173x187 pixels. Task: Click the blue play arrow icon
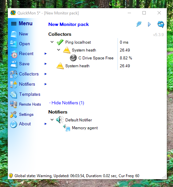(149, 24)
